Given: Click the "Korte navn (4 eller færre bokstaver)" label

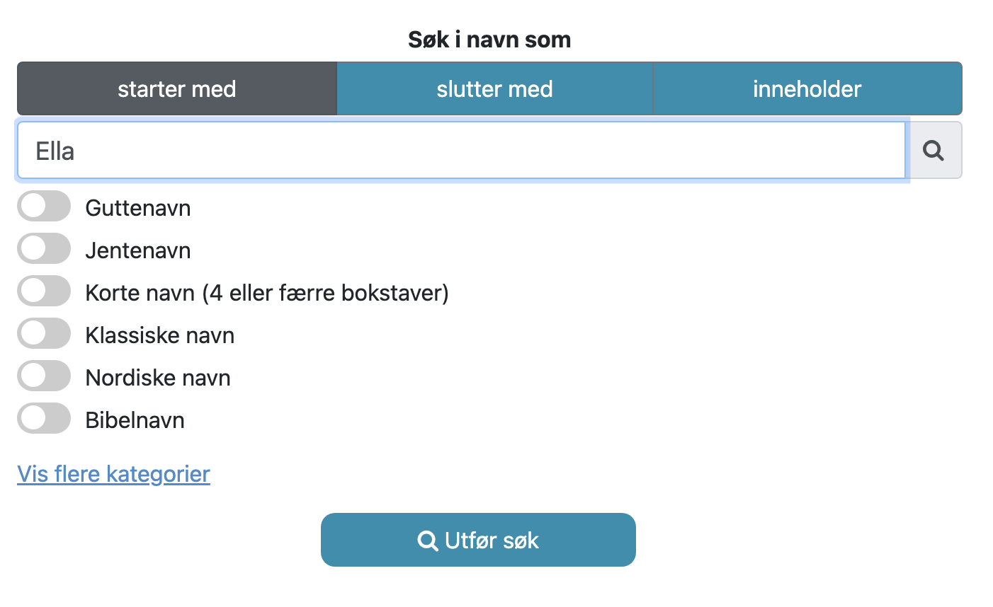Looking at the screenshot, I should click(x=267, y=293).
